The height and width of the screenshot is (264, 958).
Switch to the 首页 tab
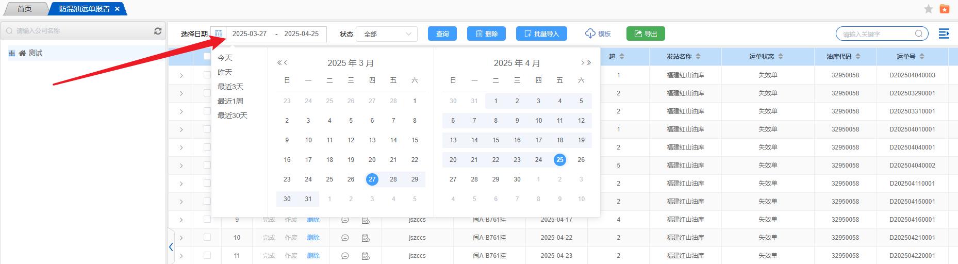(x=24, y=9)
